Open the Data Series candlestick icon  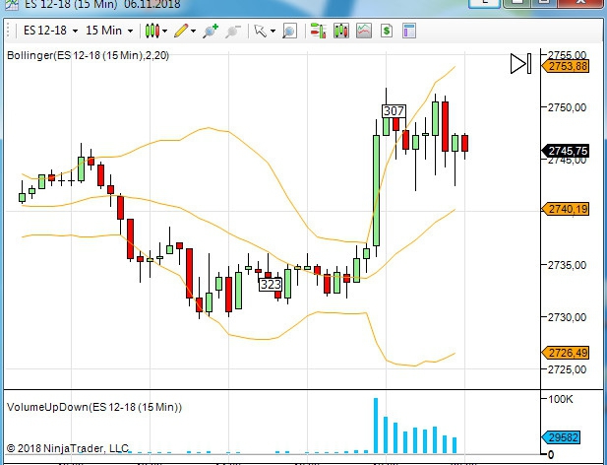point(341,31)
